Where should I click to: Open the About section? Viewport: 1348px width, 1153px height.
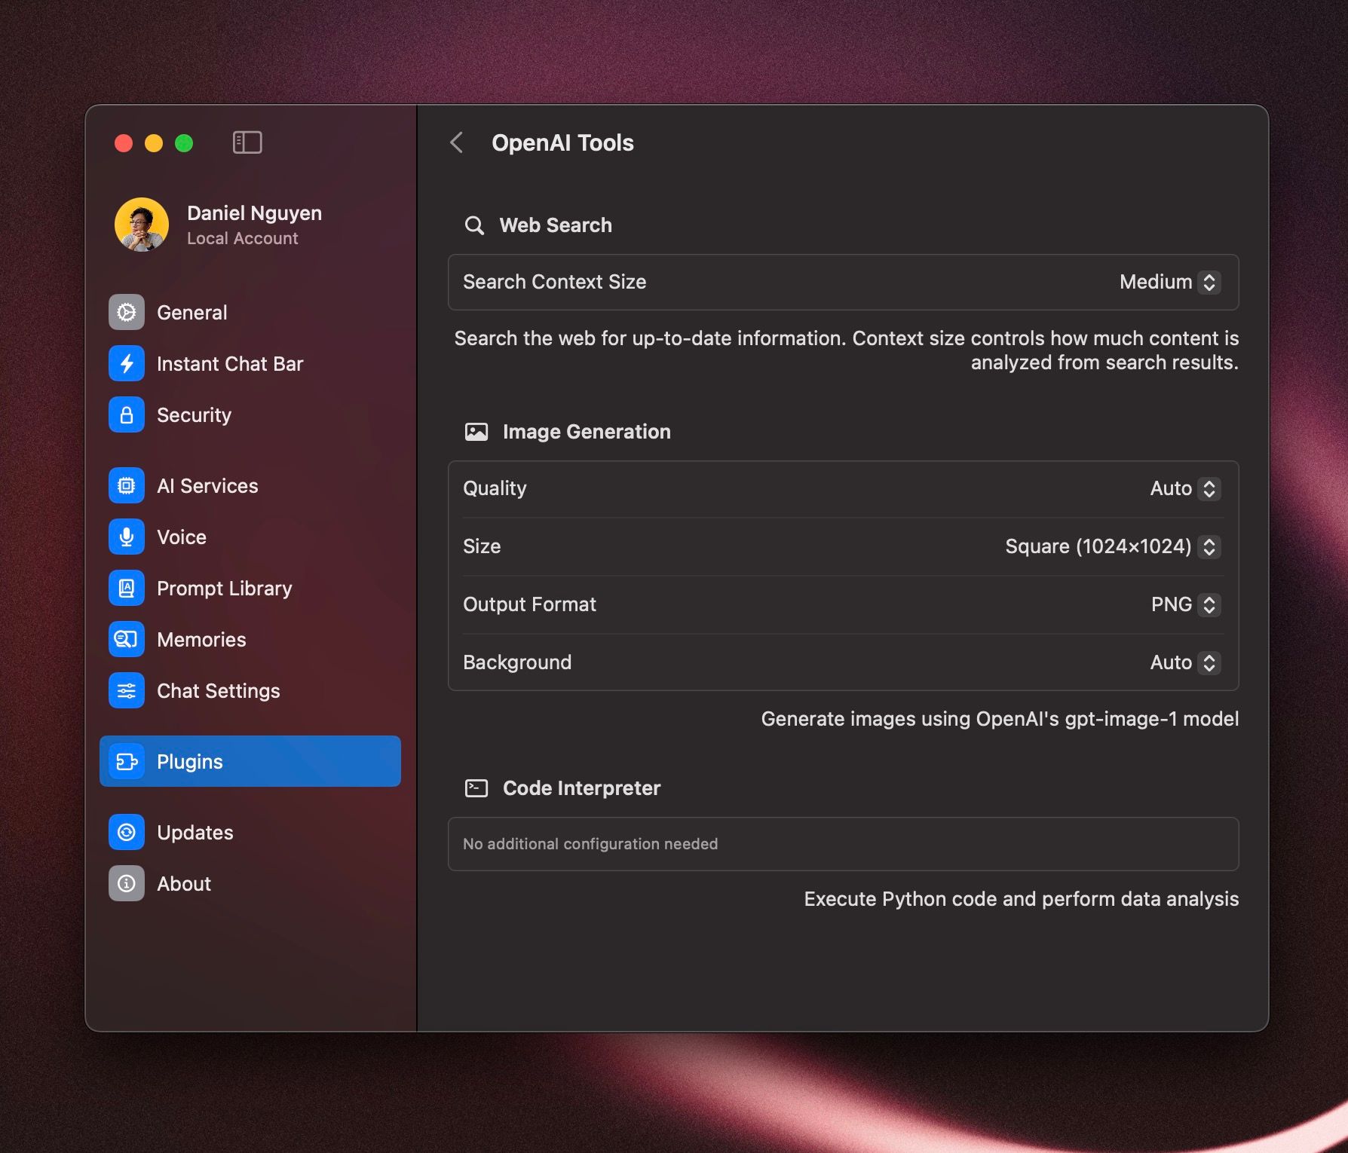(x=183, y=883)
